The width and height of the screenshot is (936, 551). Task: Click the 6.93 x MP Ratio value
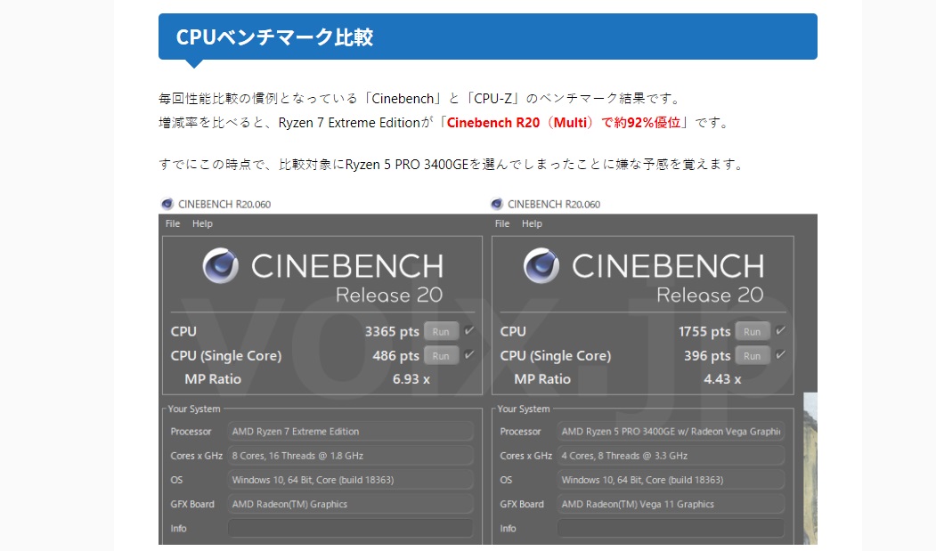point(411,379)
